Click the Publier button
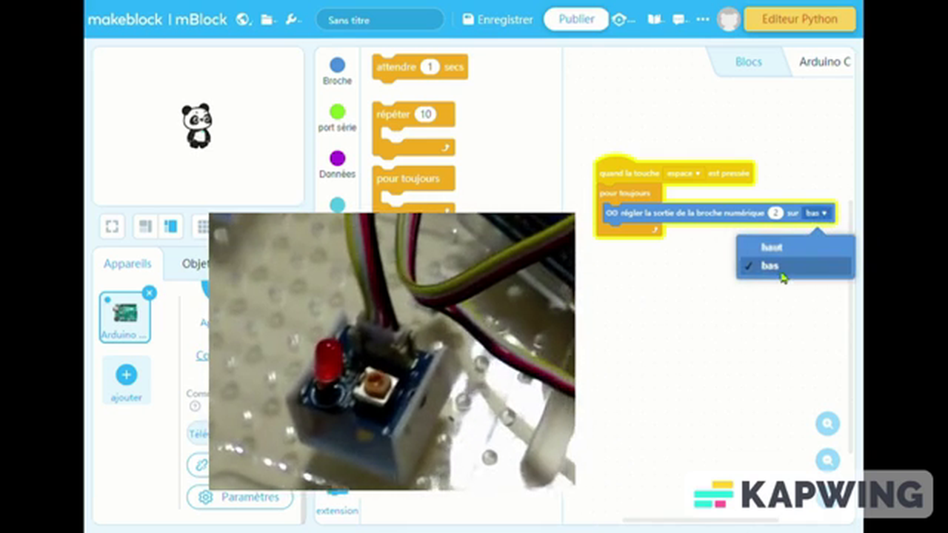 (x=575, y=19)
